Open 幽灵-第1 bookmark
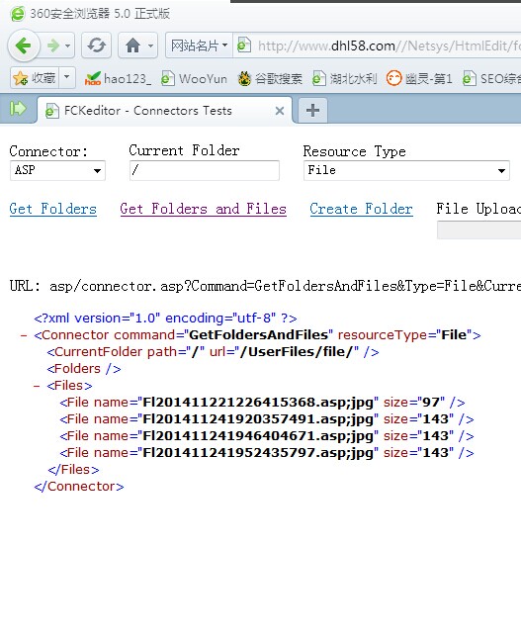This screenshot has width=521, height=639. [419, 78]
